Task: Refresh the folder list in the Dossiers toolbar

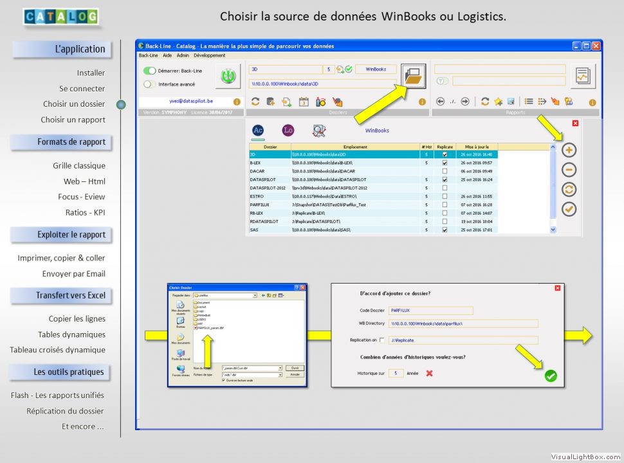Action: point(255,102)
